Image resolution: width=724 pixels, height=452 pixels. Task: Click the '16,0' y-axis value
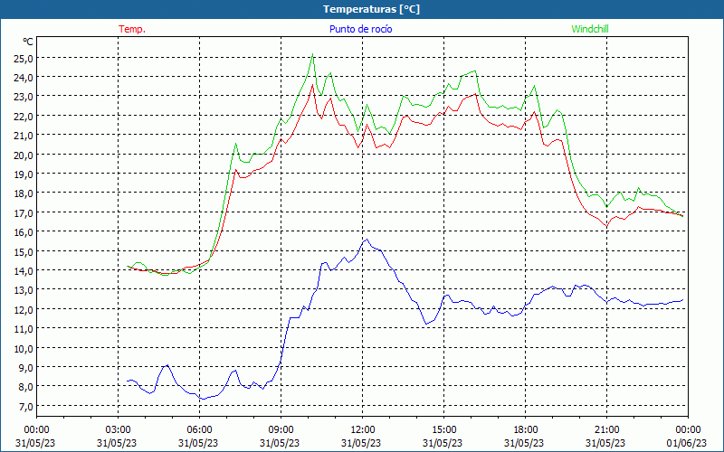pyautogui.click(x=24, y=232)
